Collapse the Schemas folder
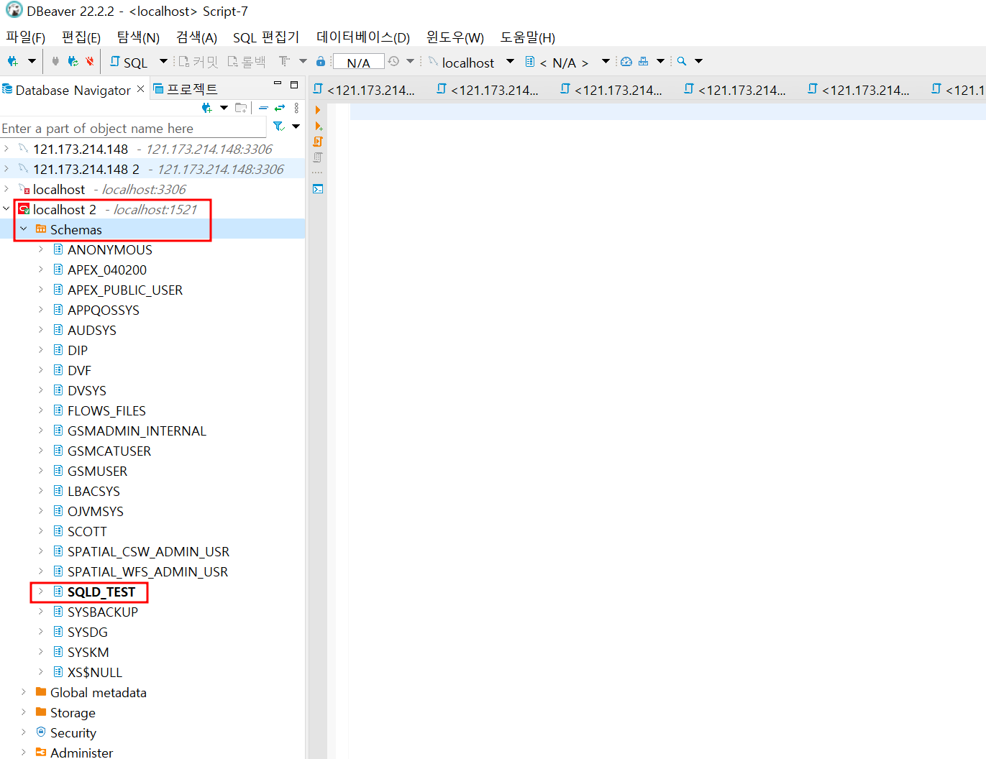 tap(24, 229)
